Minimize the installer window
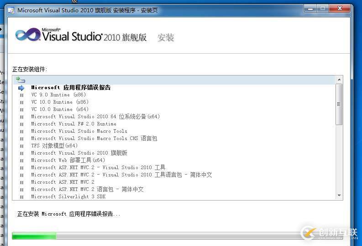Screen dimensions: 362x246 click(x=310, y=9)
